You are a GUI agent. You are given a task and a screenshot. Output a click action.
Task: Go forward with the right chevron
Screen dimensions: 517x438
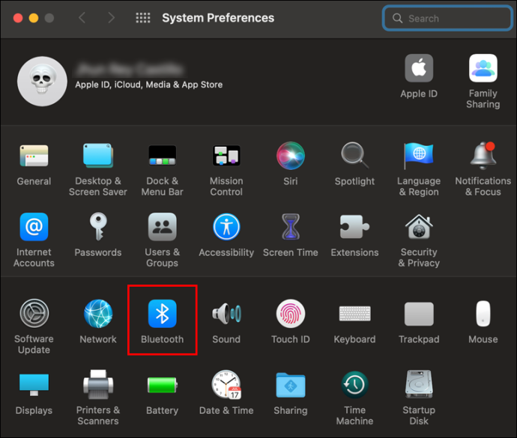(x=112, y=18)
